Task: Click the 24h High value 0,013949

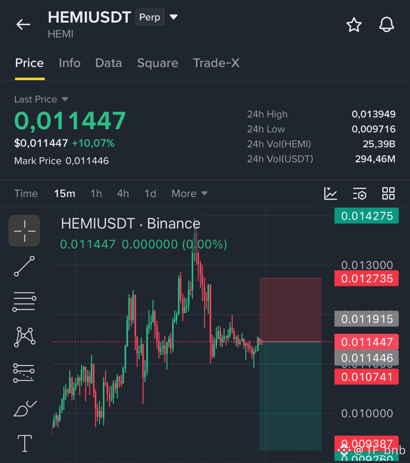Action: (x=373, y=115)
